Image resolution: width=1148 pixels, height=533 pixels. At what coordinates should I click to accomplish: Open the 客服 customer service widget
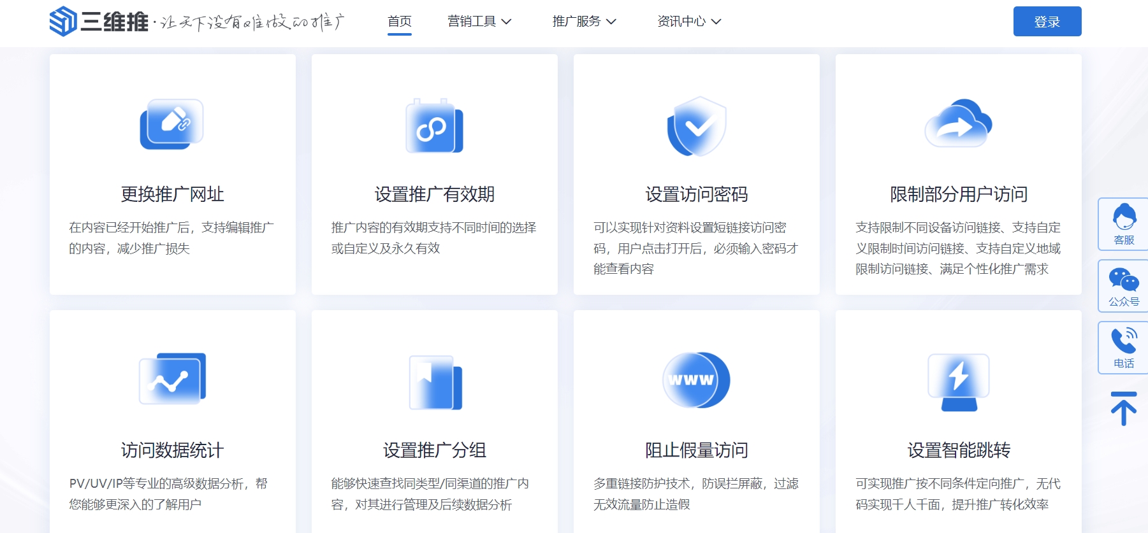[1123, 224]
